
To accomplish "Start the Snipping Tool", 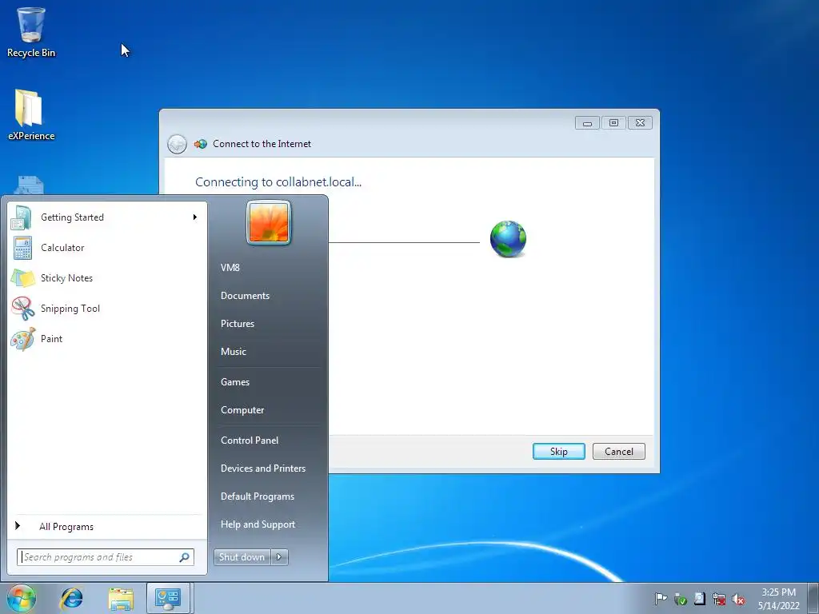I will (107, 308).
